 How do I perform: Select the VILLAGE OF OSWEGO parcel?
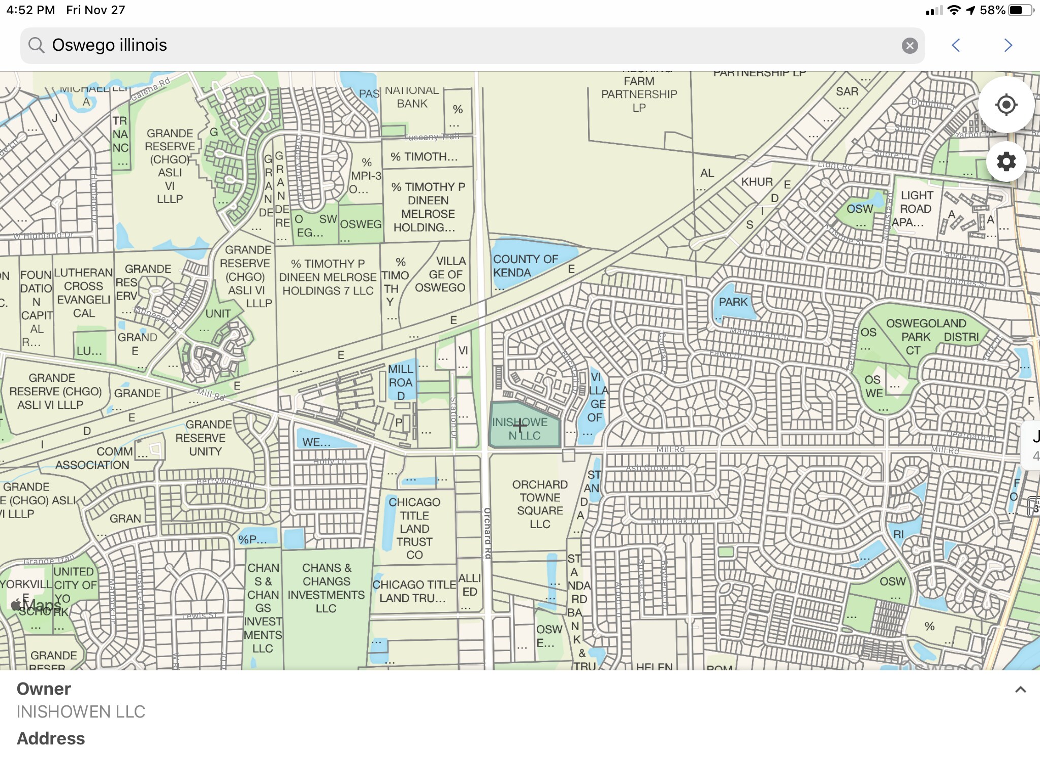click(440, 274)
